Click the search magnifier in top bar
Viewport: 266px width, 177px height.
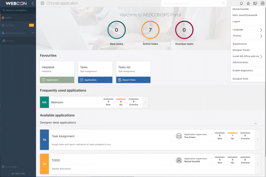click(223, 3)
